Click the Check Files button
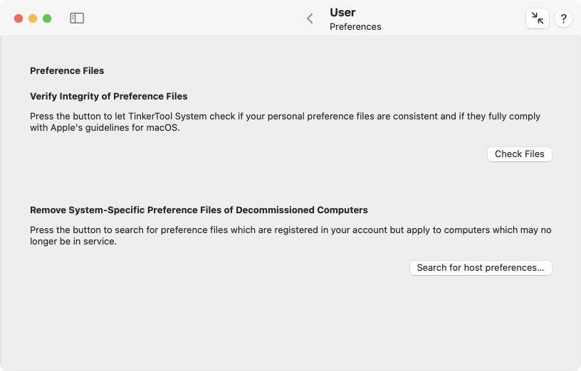The height and width of the screenshot is (371, 581). [520, 154]
